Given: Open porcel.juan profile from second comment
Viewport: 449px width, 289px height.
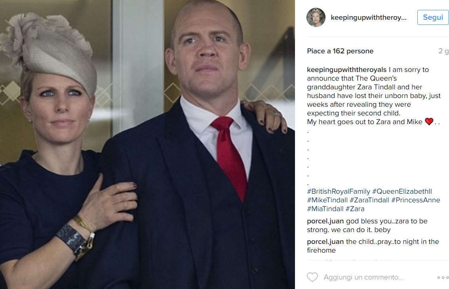Looking at the screenshot, I should pos(325,242).
